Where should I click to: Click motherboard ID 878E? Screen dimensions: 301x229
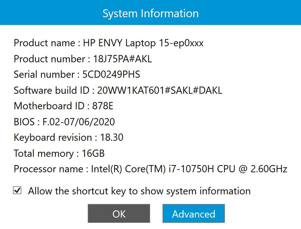pyautogui.click(x=103, y=106)
